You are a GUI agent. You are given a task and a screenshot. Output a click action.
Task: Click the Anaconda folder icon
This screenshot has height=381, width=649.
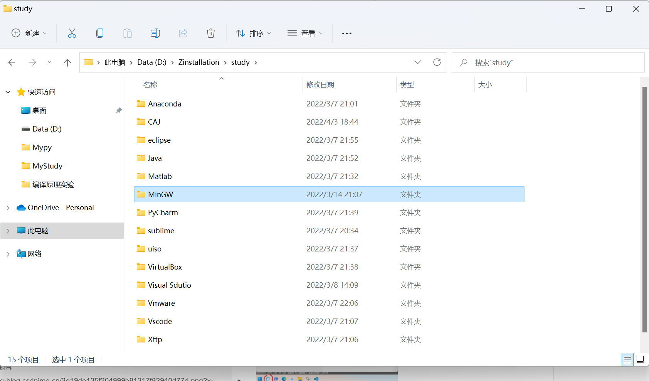click(x=141, y=104)
